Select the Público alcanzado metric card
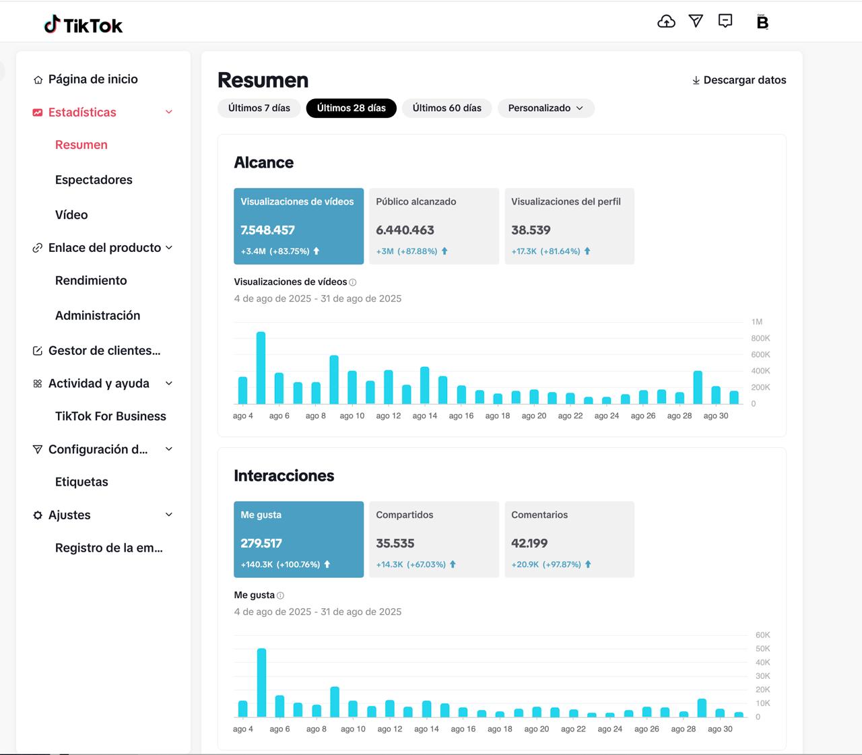The image size is (862, 755). click(x=434, y=226)
